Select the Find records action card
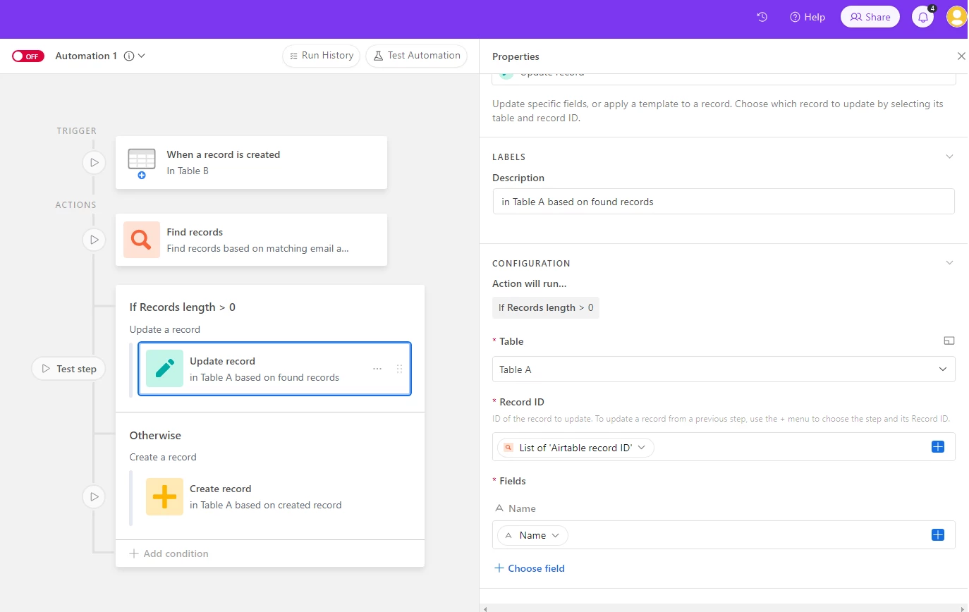Viewport: 969px width, 612px height. point(251,240)
